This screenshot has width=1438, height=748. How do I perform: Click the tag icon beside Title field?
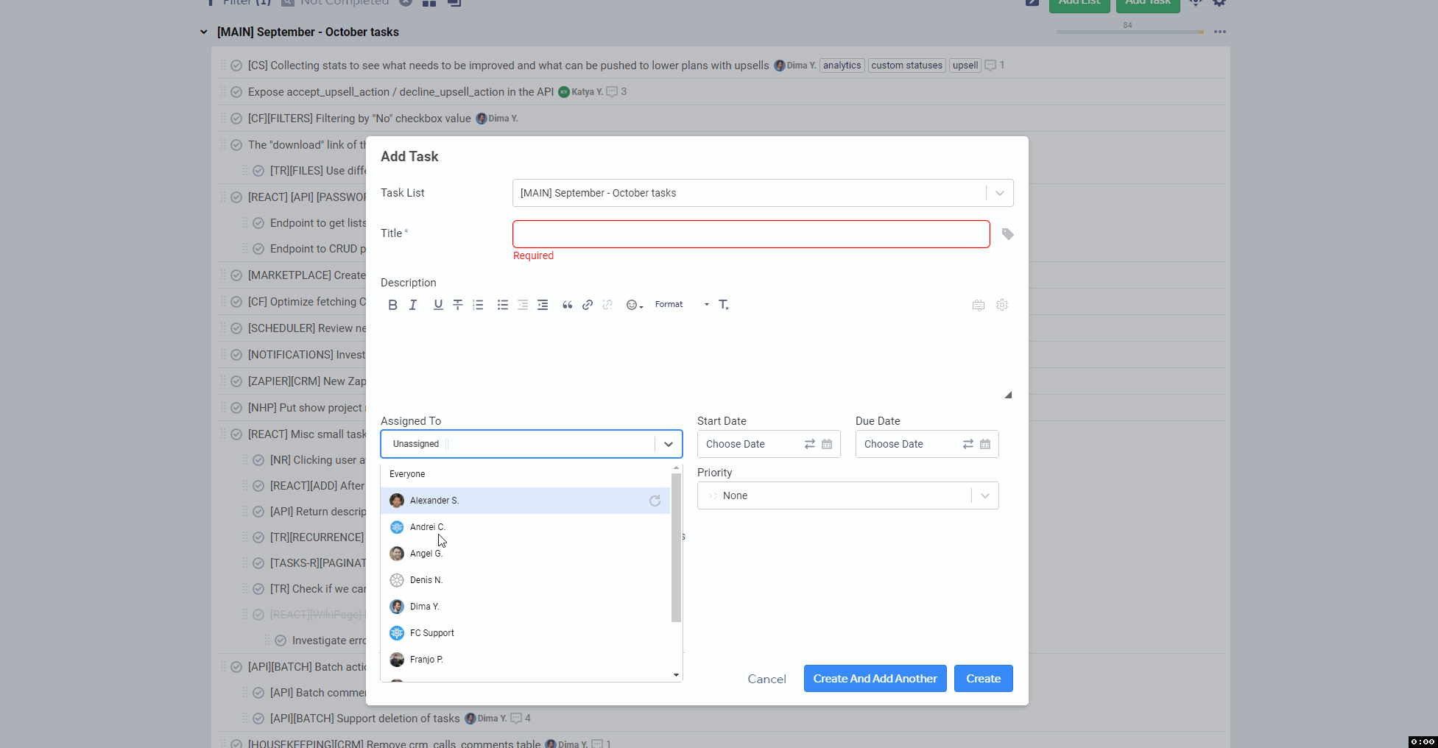click(x=1007, y=234)
